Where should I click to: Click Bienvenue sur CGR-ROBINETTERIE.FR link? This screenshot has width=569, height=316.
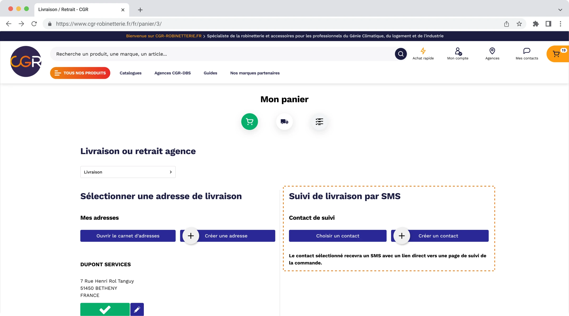(x=164, y=36)
